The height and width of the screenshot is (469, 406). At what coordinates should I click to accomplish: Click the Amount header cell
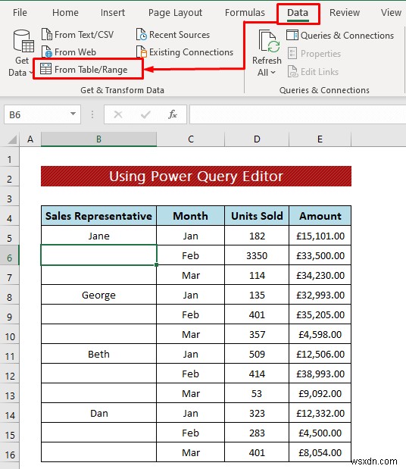point(320,216)
